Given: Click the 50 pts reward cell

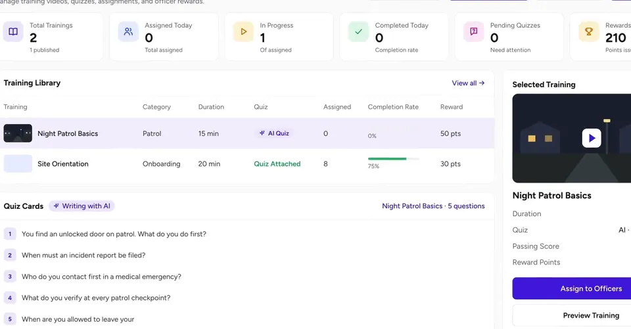Looking at the screenshot, I should pyautogui.click(x=450, y=133).
